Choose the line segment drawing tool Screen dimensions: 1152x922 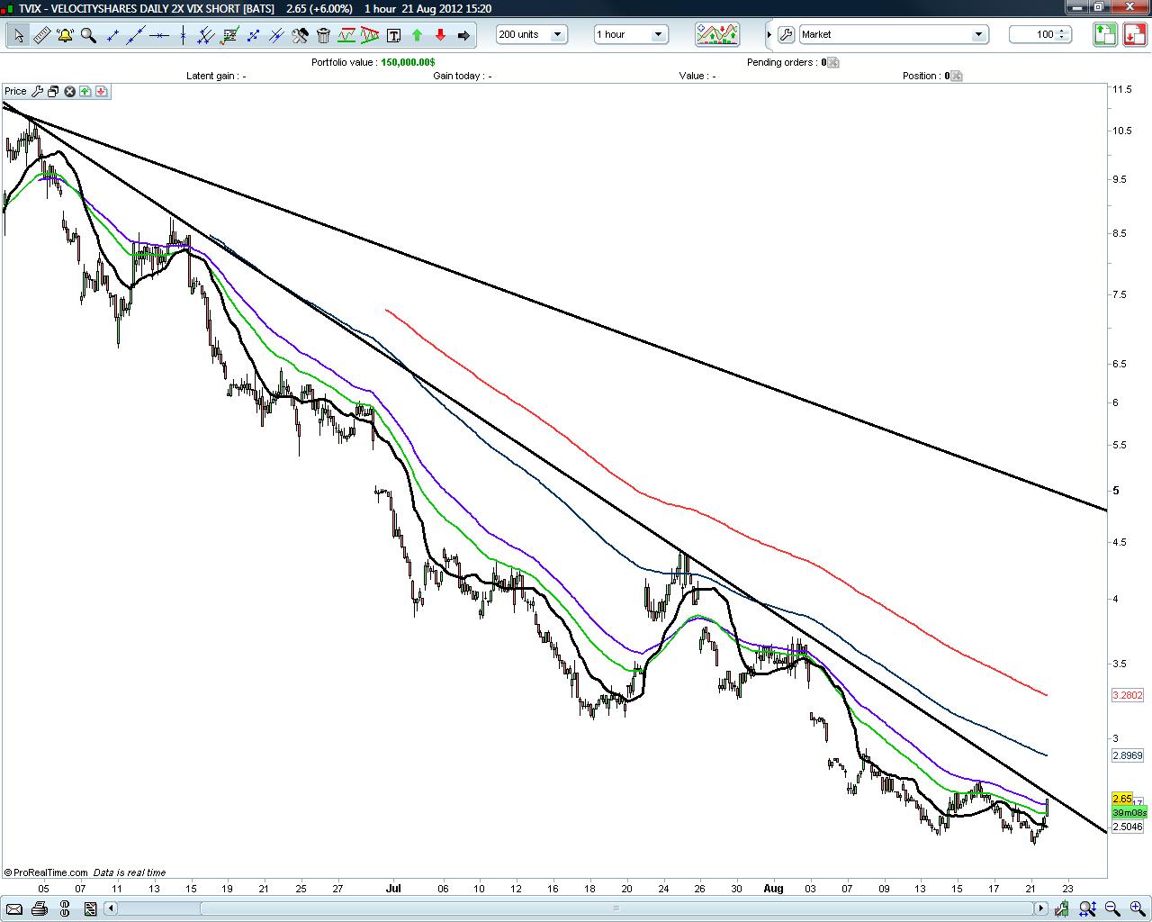click(112, 35)
